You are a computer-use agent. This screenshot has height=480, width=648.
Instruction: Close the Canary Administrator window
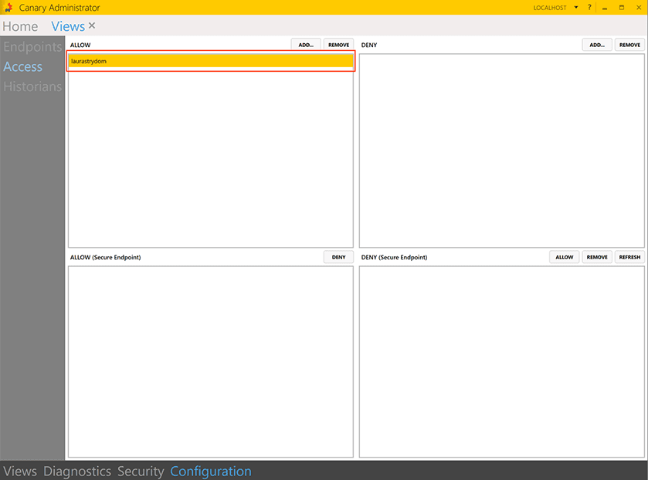pos(639,8)
